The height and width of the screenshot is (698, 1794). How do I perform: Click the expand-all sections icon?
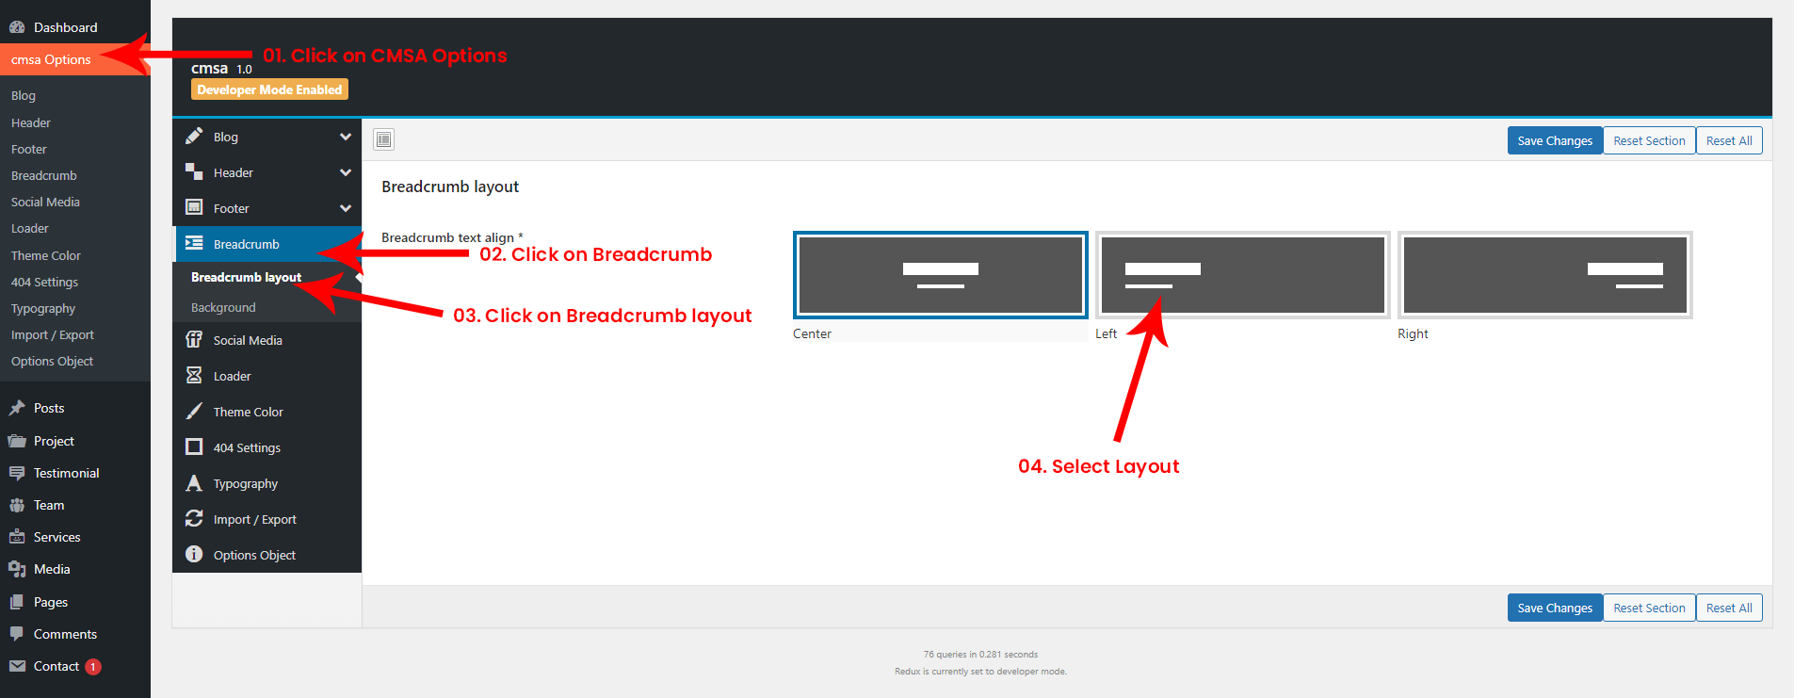click(383, 140)
